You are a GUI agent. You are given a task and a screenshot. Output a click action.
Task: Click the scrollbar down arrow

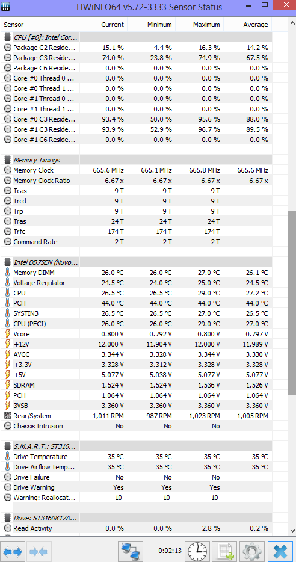coord(292,531)
